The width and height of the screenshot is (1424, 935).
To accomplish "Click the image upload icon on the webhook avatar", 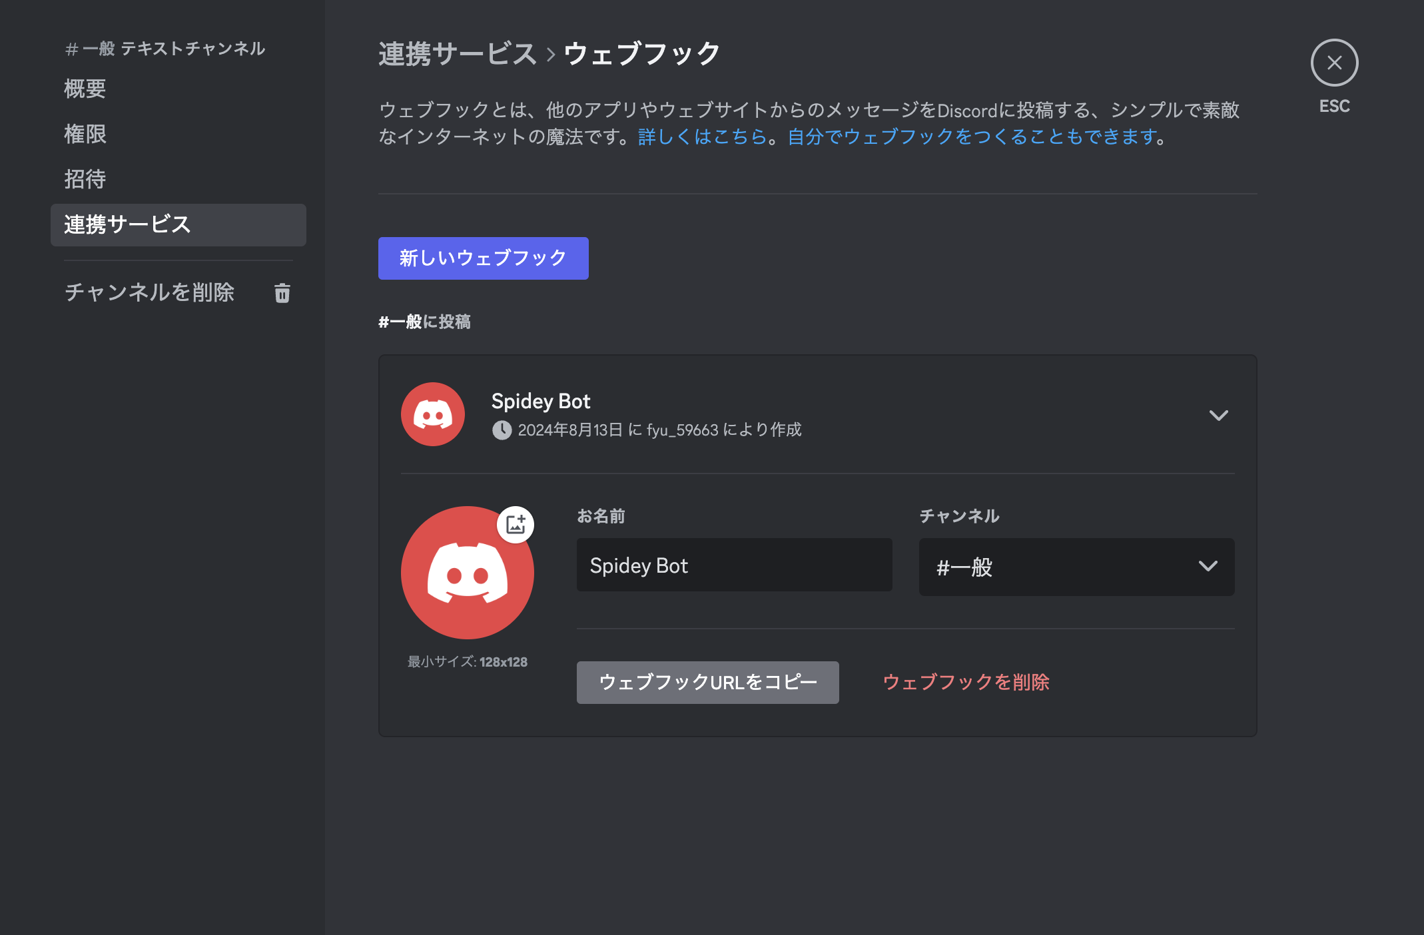I will coord(516,524).
